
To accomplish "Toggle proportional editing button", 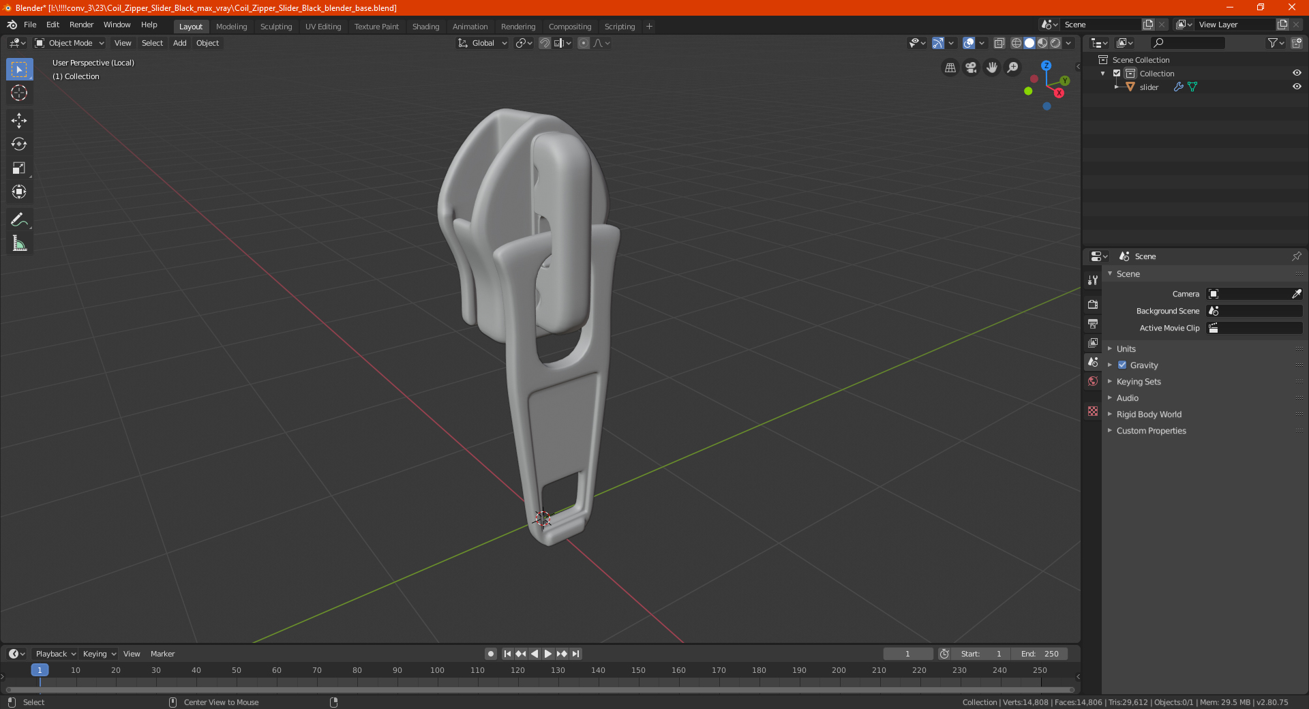I will (584, 43).
